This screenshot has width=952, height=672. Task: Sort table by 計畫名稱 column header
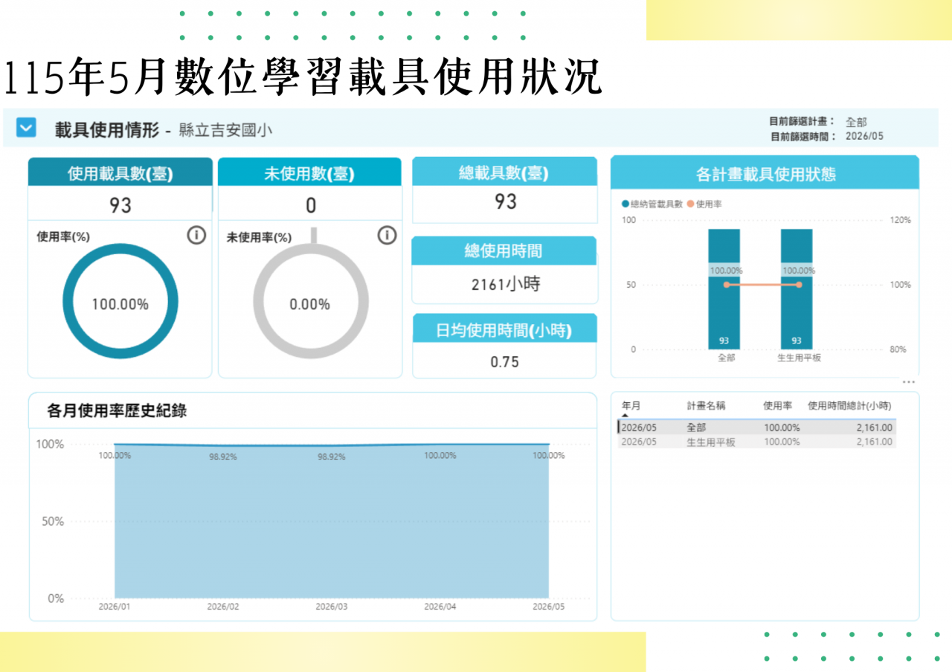[x=706, y=406]
